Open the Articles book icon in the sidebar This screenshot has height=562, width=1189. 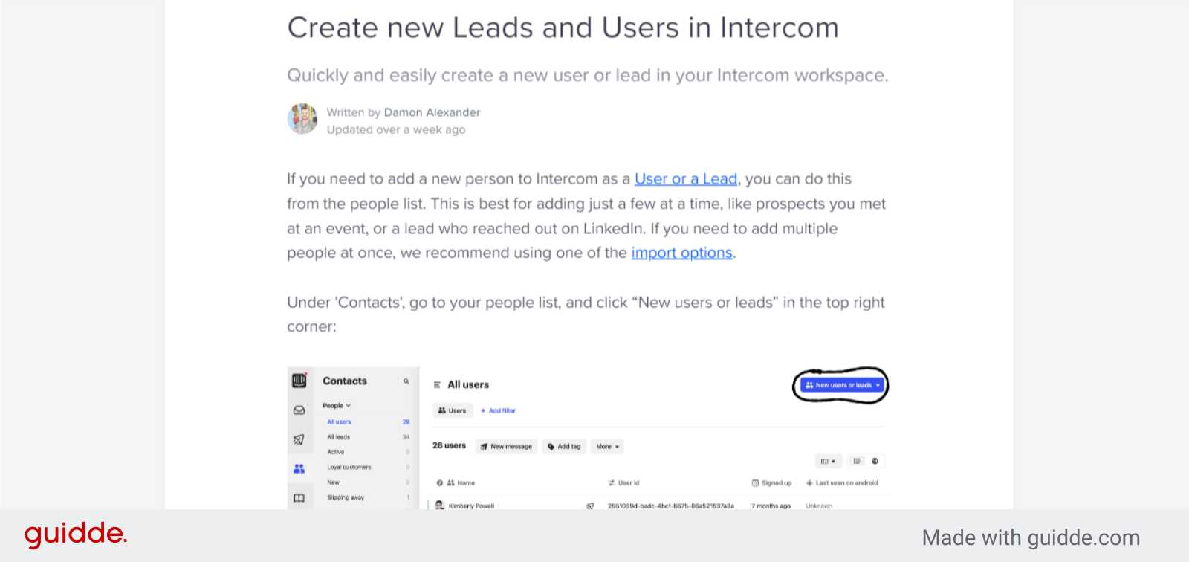pos(299,498)
